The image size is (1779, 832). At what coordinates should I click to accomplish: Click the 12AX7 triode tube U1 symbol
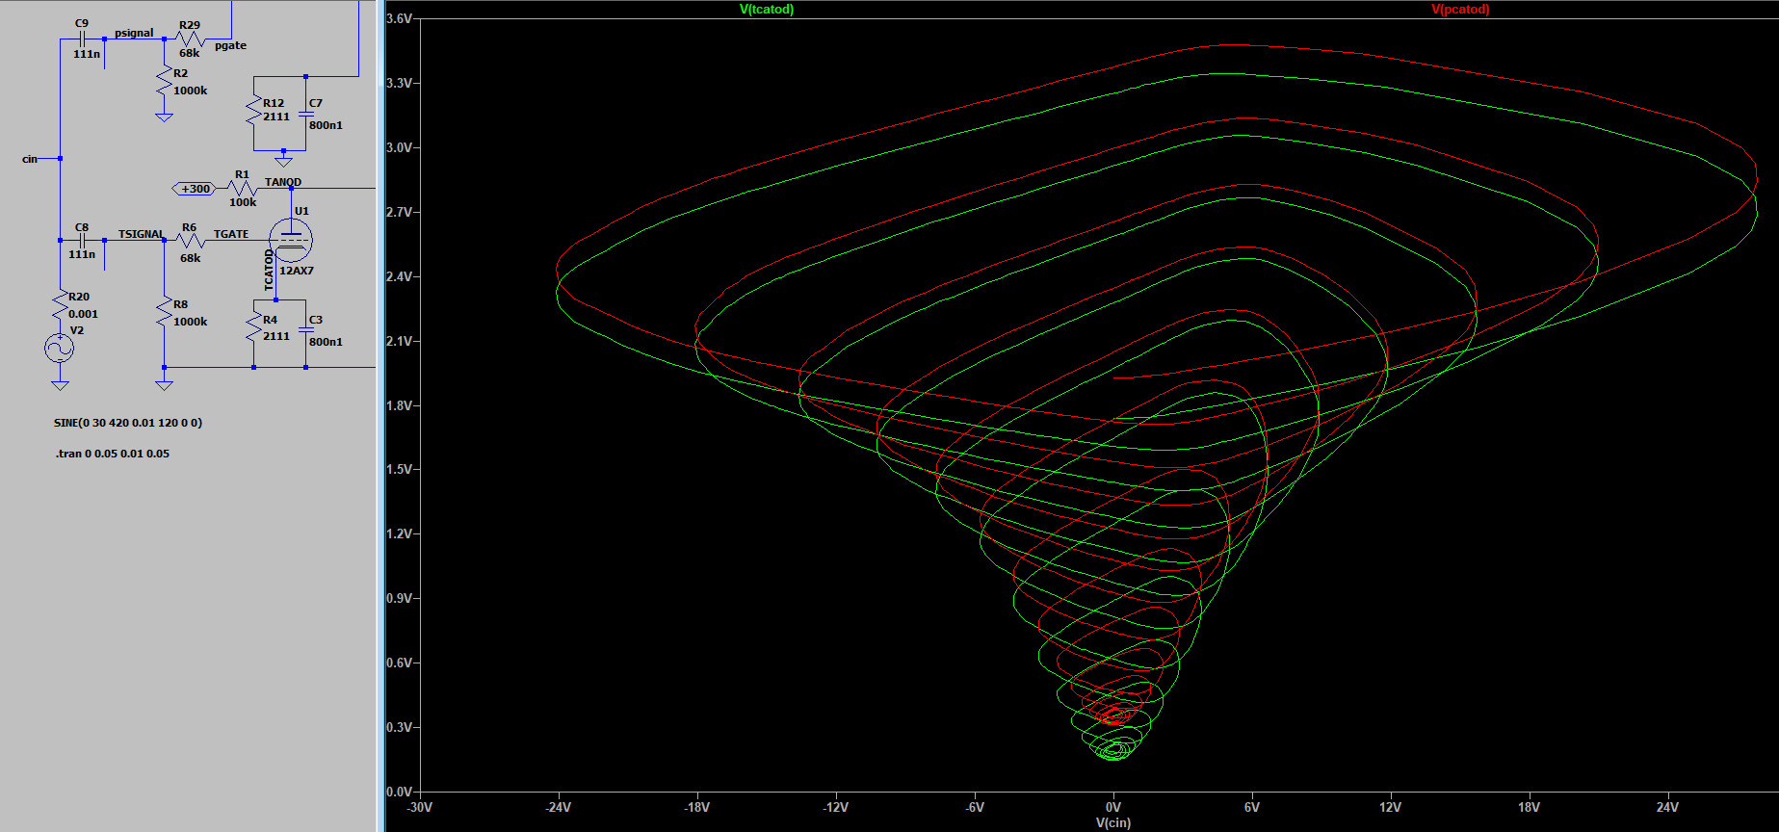coord(290,240)
